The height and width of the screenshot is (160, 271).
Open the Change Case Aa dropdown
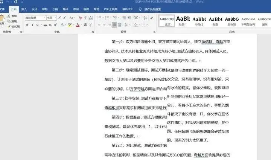pos(72,18)
